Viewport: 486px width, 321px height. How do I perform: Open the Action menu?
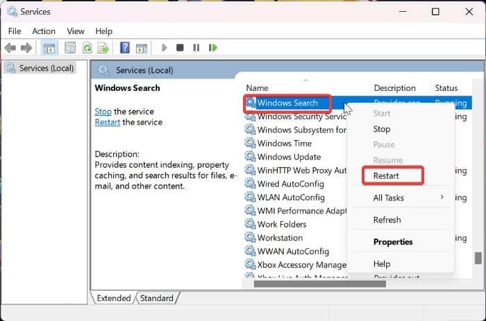pyautogui.click(x=44, y=31)
